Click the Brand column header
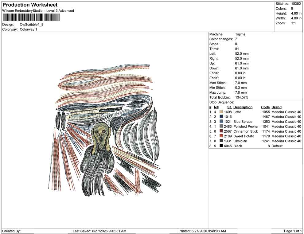Viewport: 304px width, 234px height. [276, 107]
